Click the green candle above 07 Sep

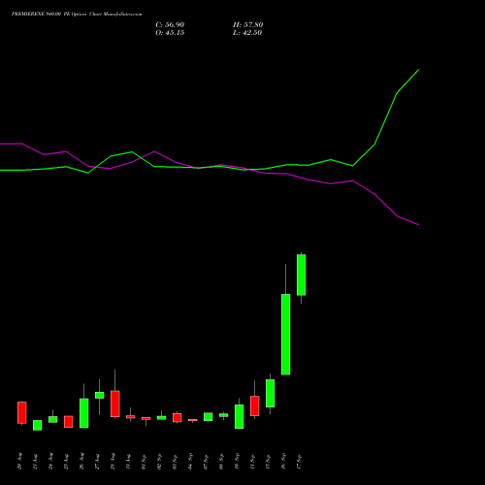[209, 416]
